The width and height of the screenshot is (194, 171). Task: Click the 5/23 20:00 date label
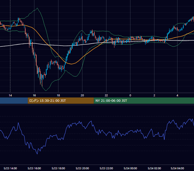click(82, 168)
